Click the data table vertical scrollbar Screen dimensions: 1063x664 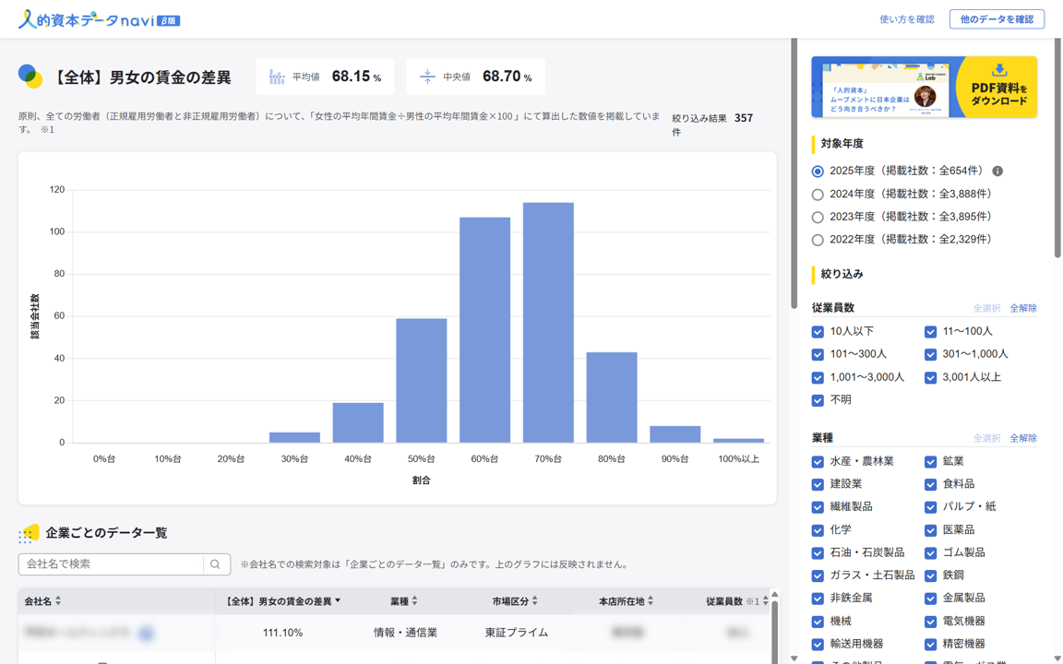[775, 630]
